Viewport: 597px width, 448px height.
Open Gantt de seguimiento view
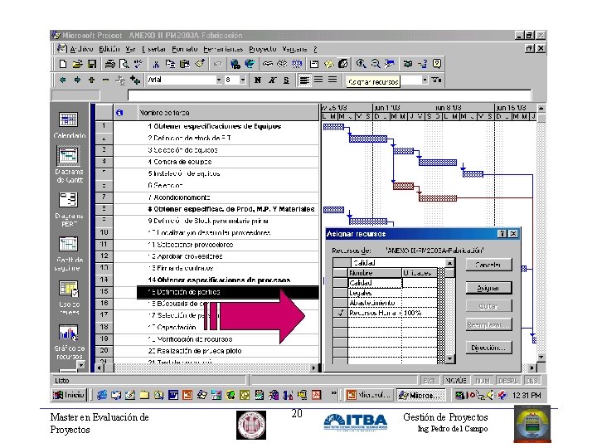pos(69,254)
